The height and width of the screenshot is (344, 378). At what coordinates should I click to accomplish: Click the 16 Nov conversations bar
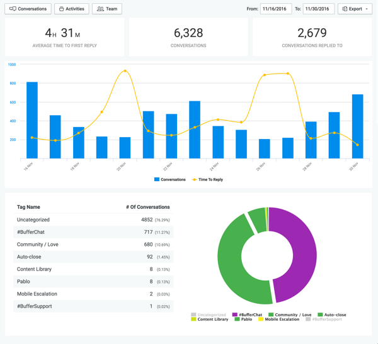click(32, 120)
